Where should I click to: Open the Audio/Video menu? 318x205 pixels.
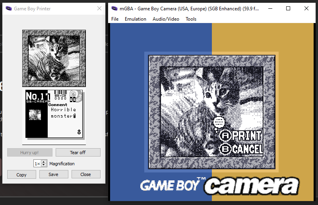click(166, 19)
